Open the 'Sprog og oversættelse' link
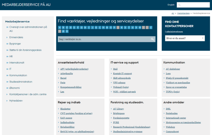The image size is (212, 135). [176, 87]
